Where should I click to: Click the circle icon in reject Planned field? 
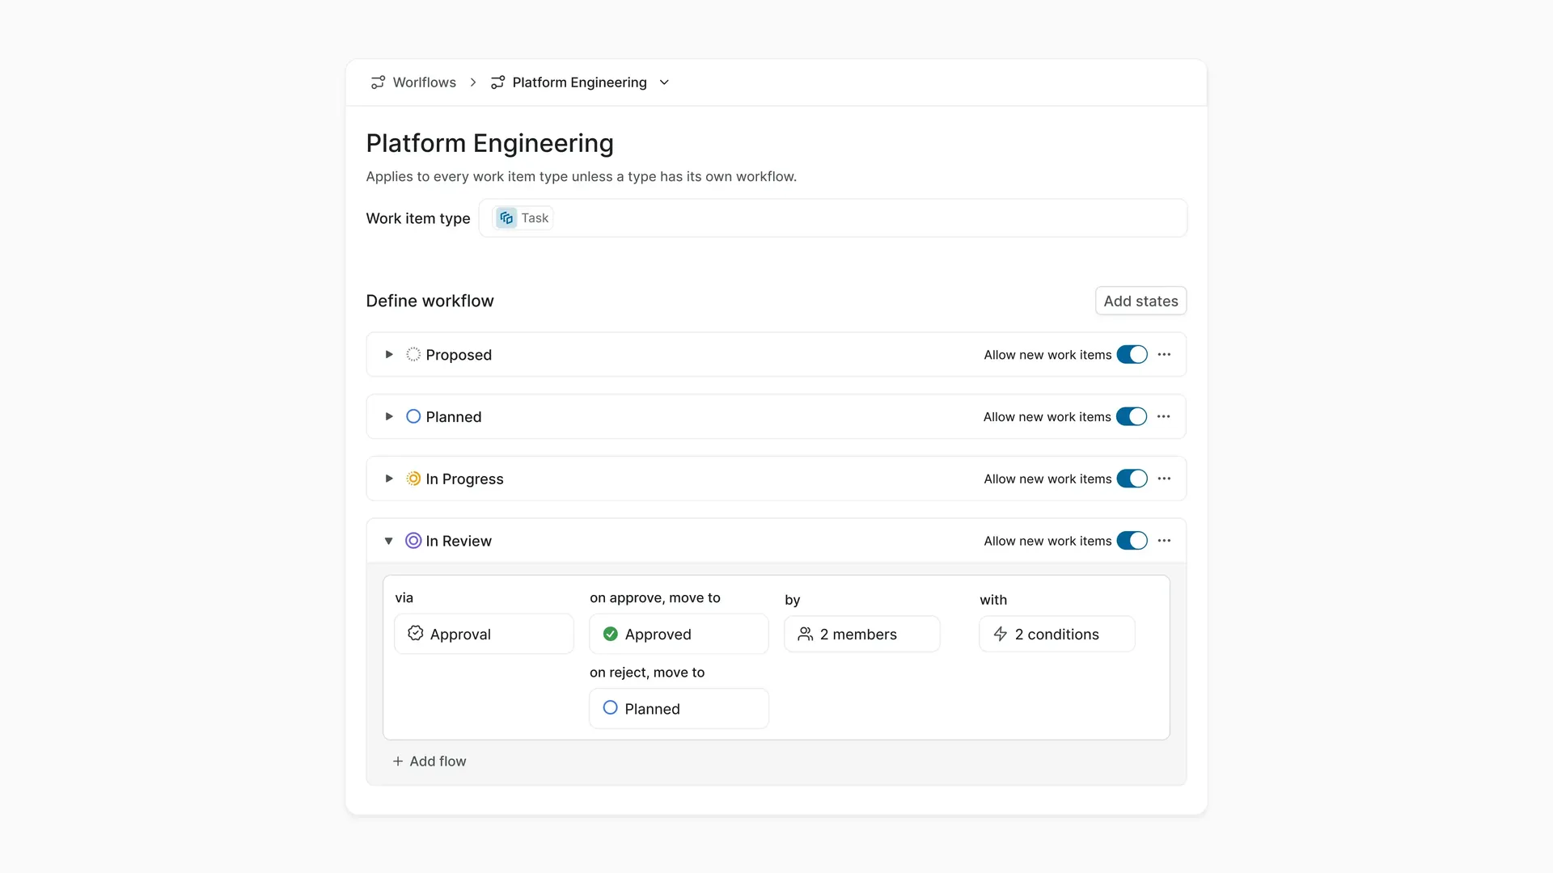point(611,707)
